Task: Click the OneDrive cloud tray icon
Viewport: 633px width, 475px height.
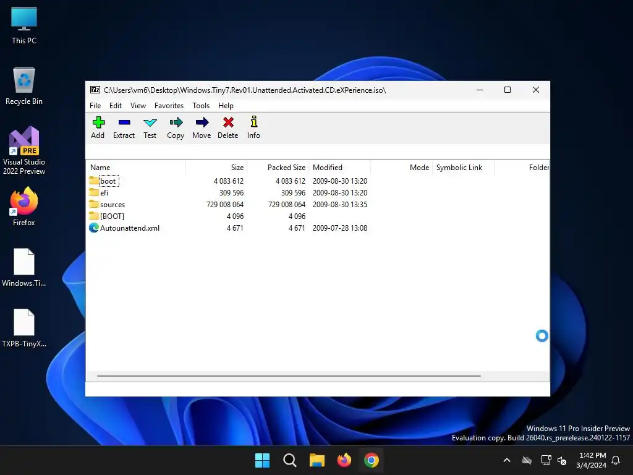Action: pyautogui.click(x=527, y=460)
